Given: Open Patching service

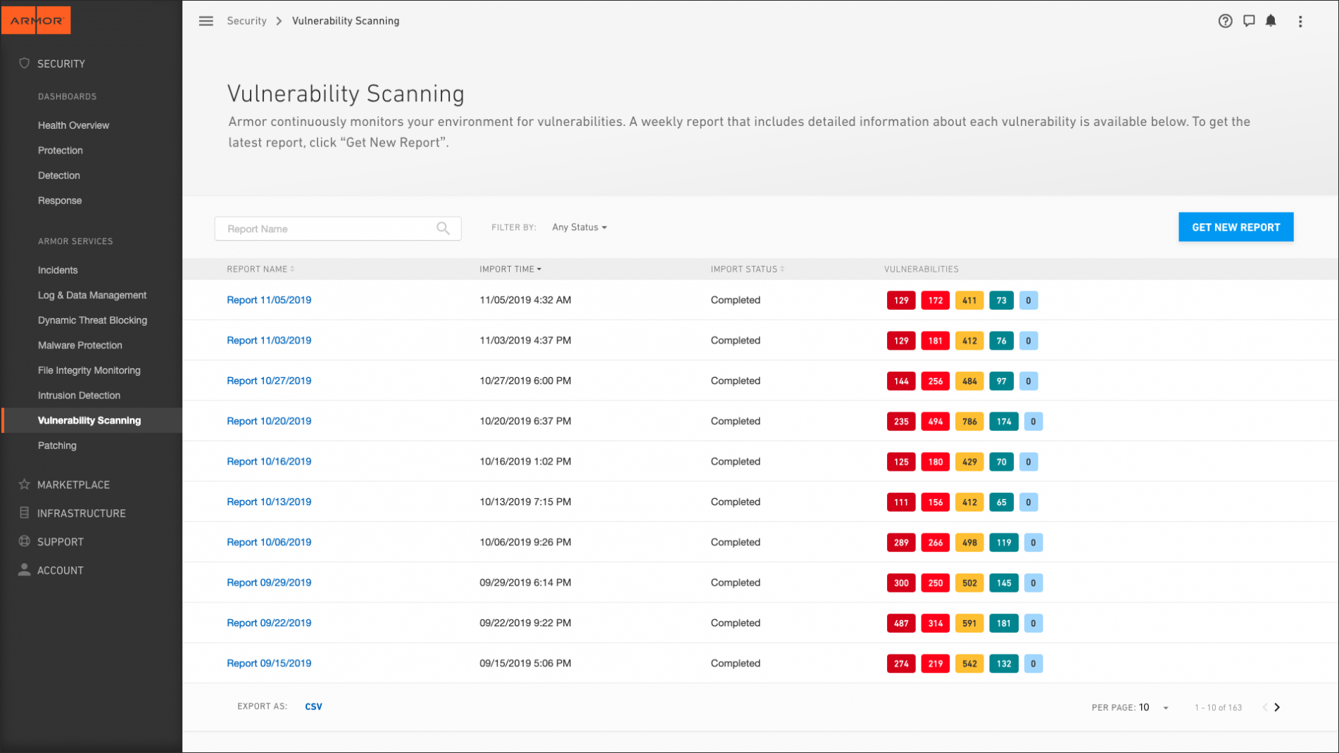Looking at the screenshot, I should (57, 445).
